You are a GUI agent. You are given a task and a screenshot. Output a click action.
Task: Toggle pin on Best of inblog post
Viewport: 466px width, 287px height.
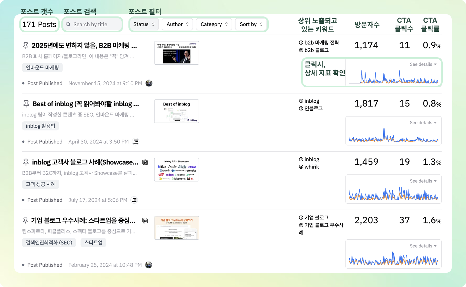26,104
